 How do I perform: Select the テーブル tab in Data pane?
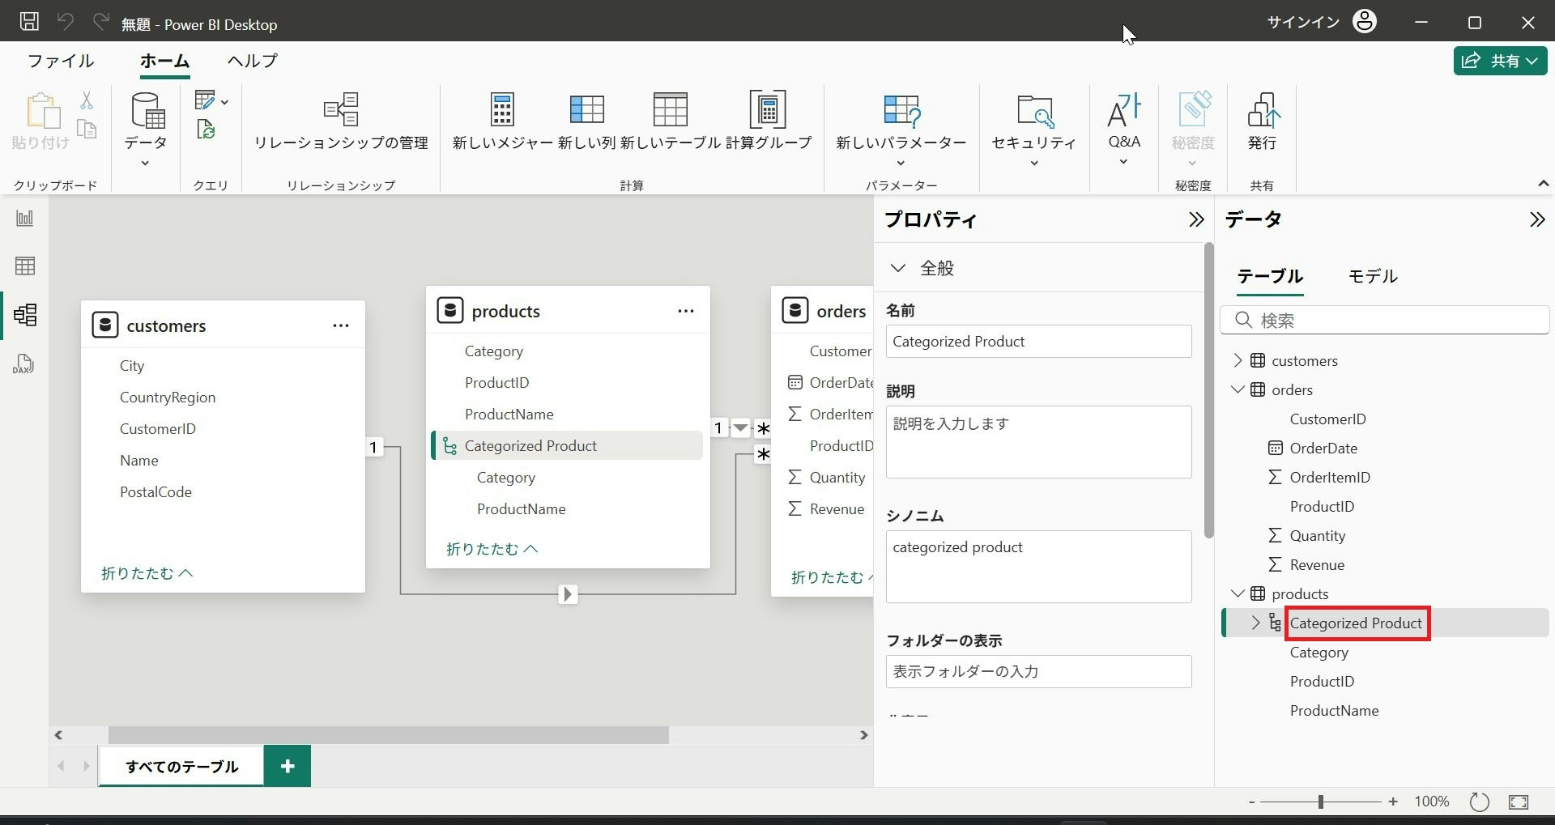pyautogui.click(x=1270, y=276)
